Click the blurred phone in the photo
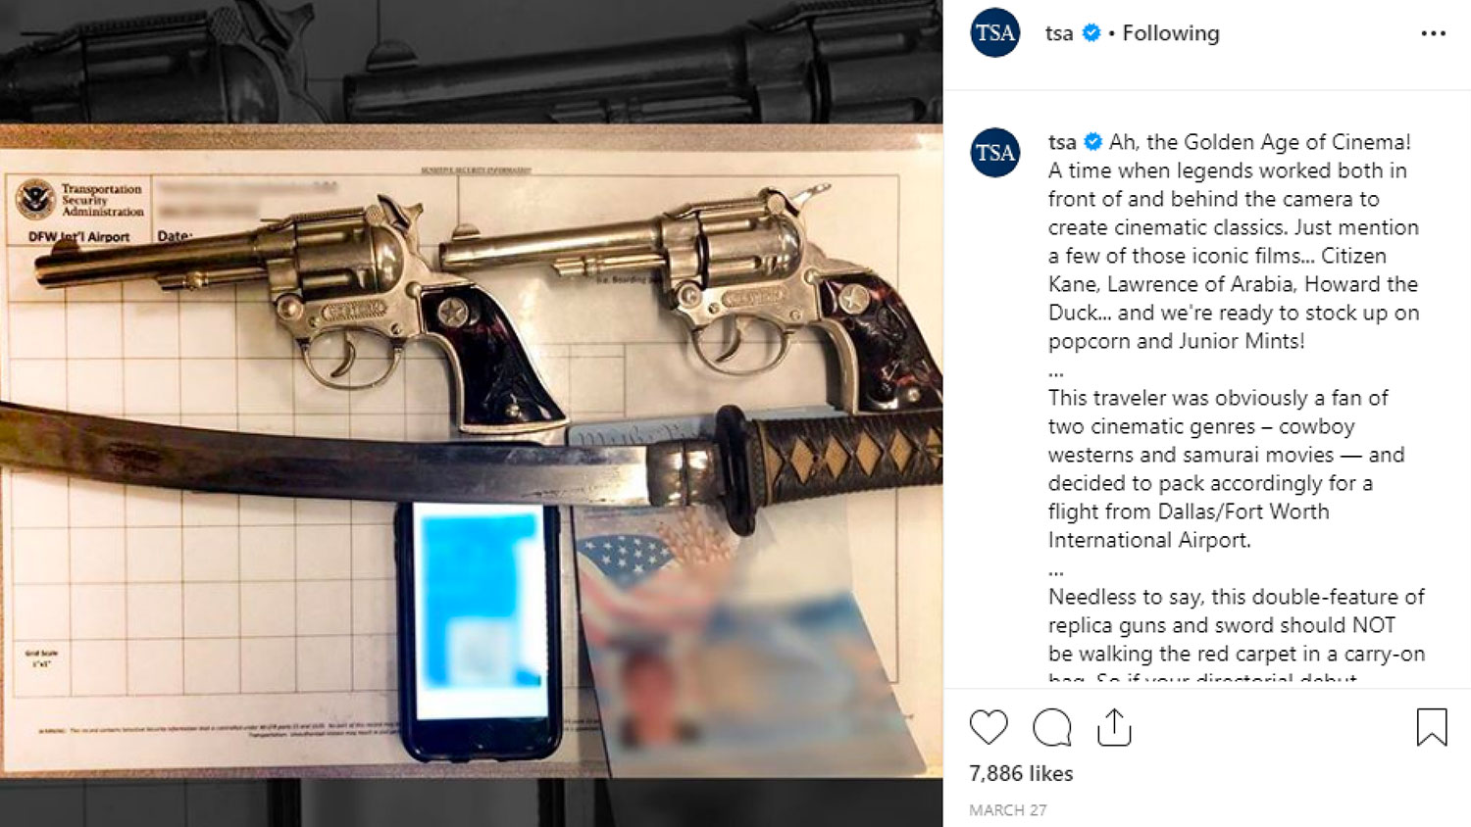 pyautogui.click(x=480, y=629)
